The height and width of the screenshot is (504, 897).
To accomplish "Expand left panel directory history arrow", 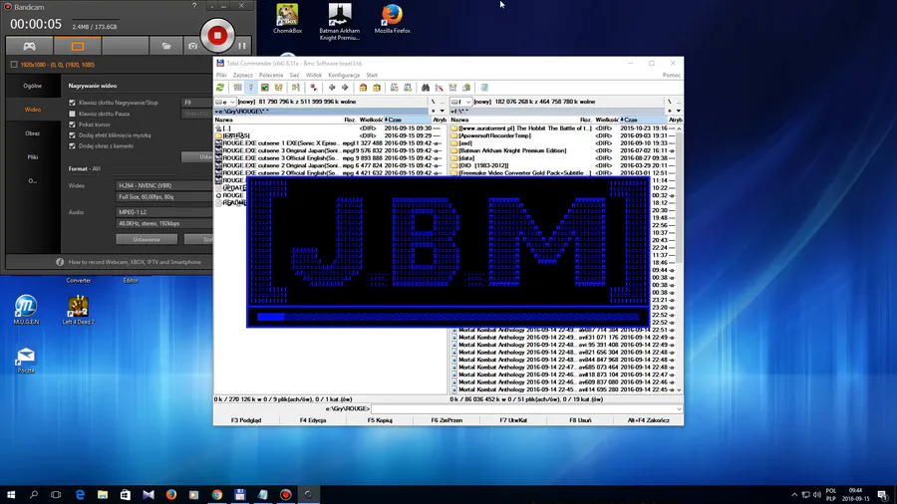I will (x=442, y=111).
